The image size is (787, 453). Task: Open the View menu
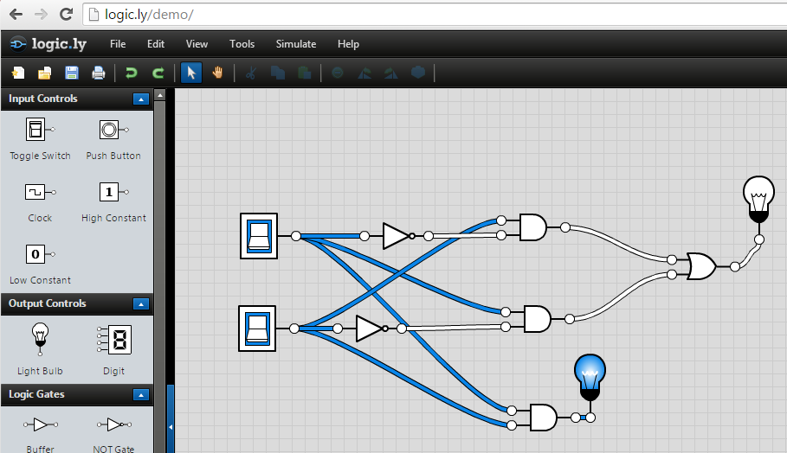point(197,44)
